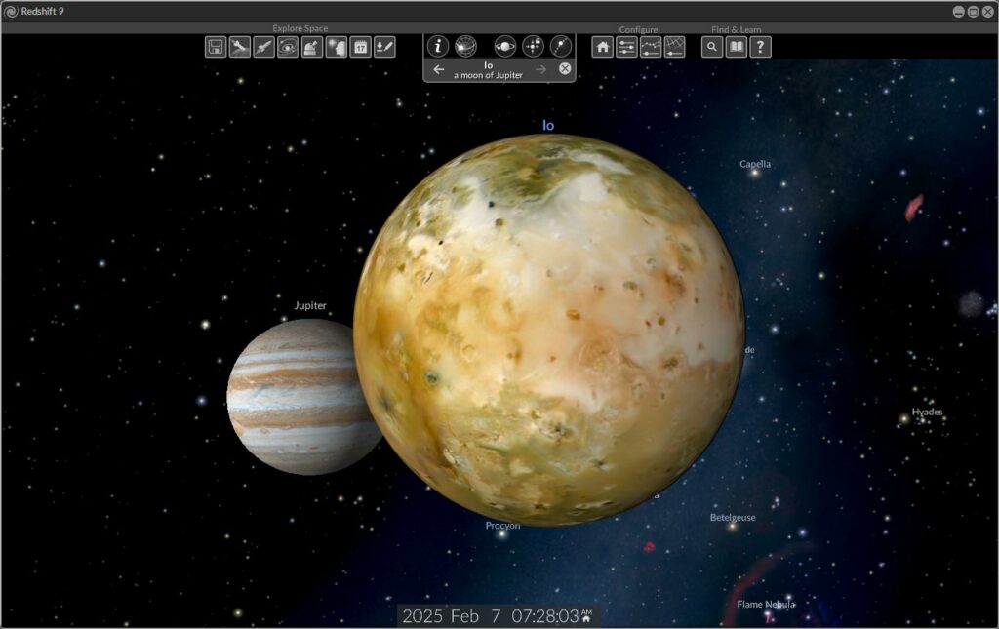Toggle the coordinate grid display icon

(674, 47)
